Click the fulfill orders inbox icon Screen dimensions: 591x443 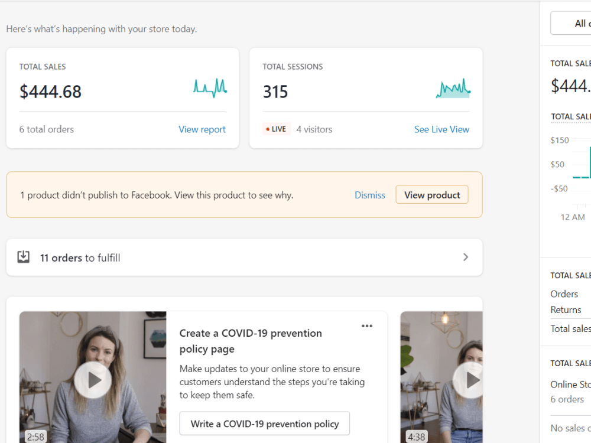[x=24, y=257]
